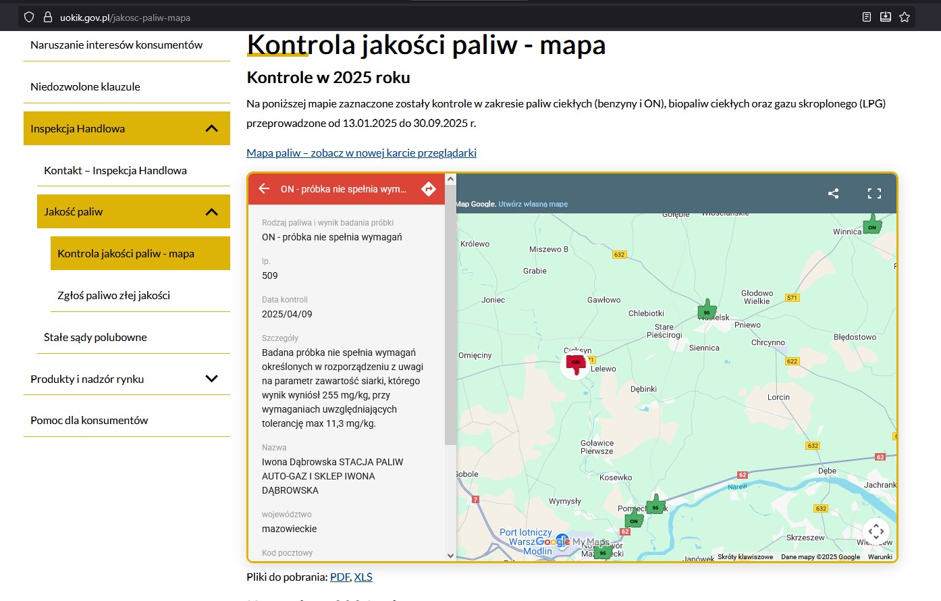941x601 pixels.
Task: Click the back arrow in map info panel
Action: [264, 189]
